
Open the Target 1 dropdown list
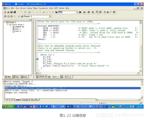point(50,16)
